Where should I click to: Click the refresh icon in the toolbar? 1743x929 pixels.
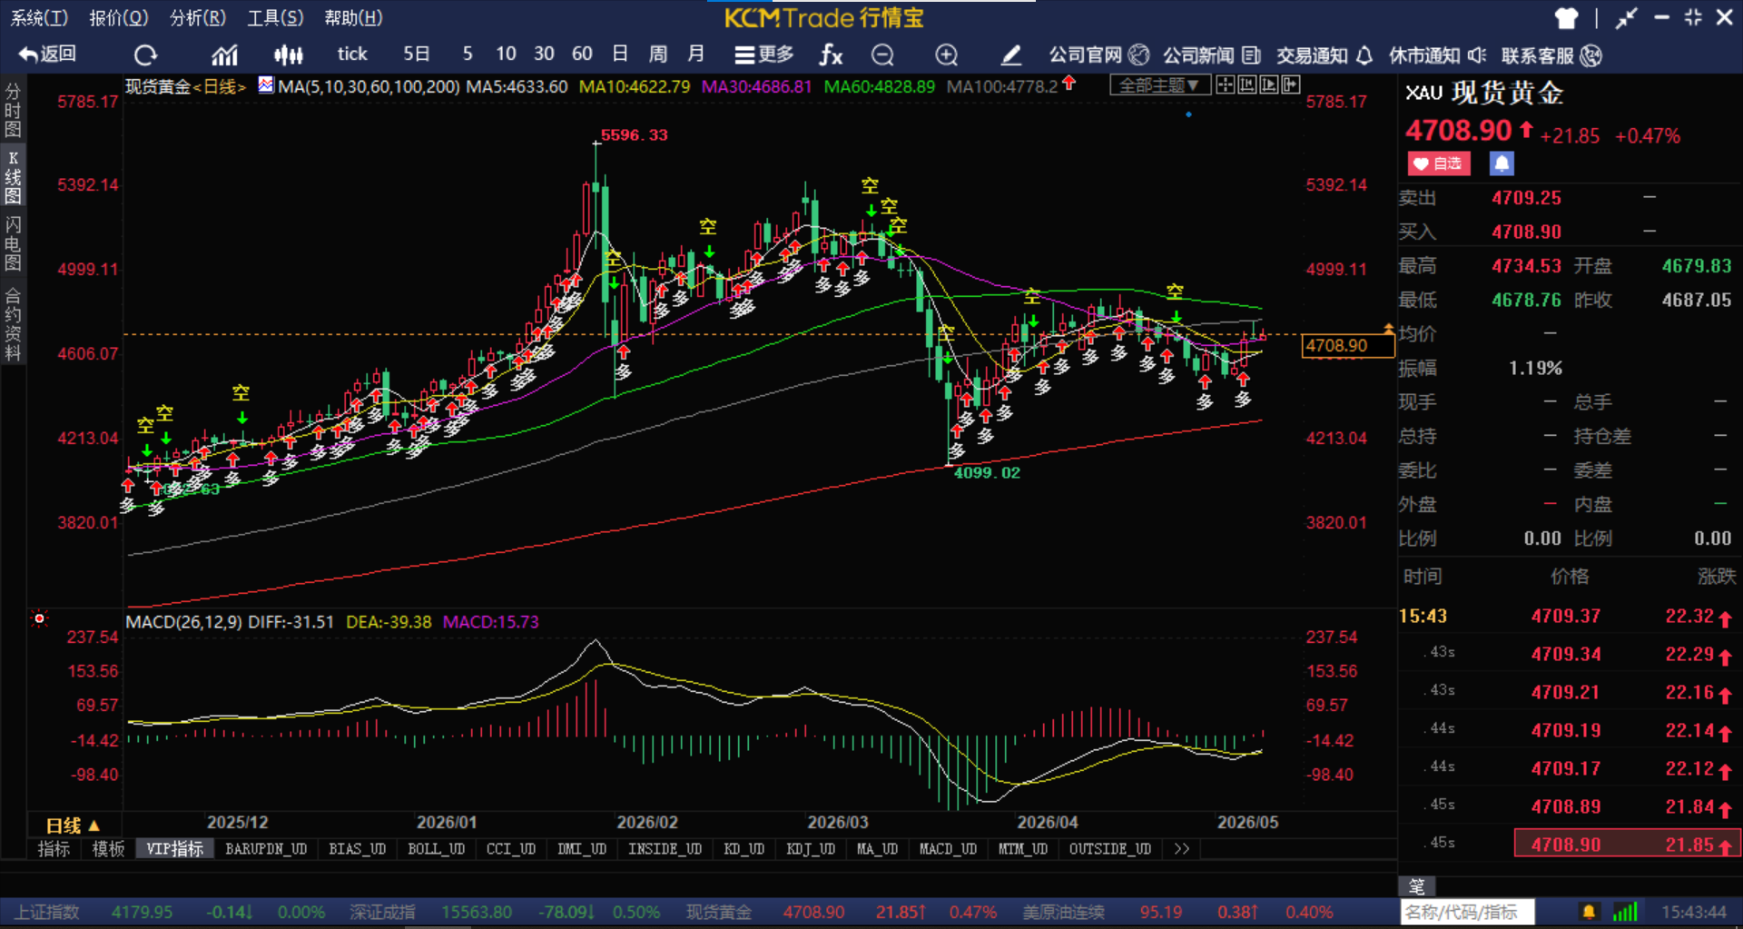[x=145, y=55]
